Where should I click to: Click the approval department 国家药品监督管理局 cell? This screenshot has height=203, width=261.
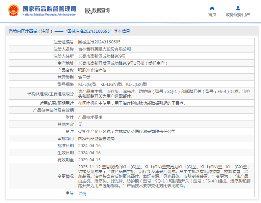click(x=96, y=139)
